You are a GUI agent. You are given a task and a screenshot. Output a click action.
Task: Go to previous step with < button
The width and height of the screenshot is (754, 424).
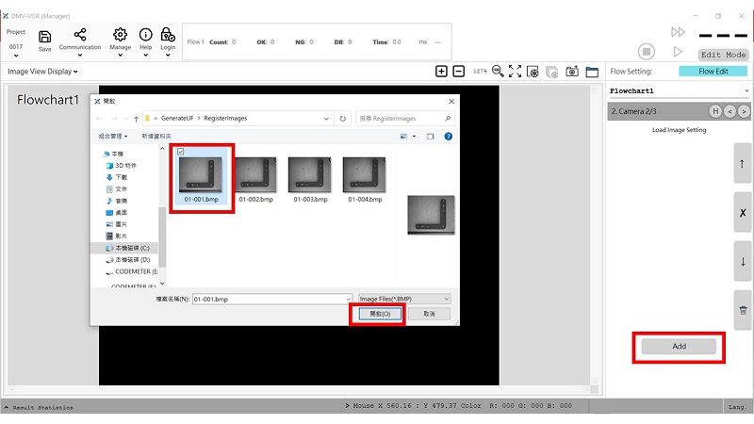tap(729, 111)
